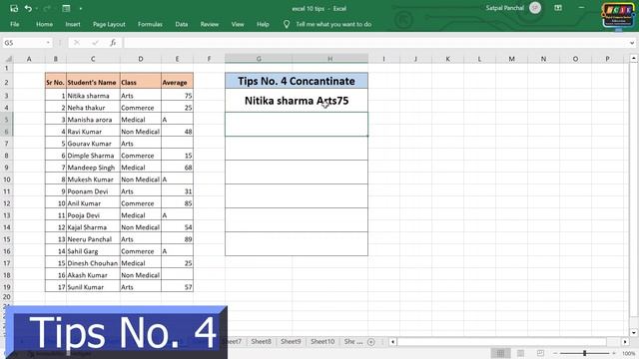Click Tell me what you want to do box

[333, 24]
